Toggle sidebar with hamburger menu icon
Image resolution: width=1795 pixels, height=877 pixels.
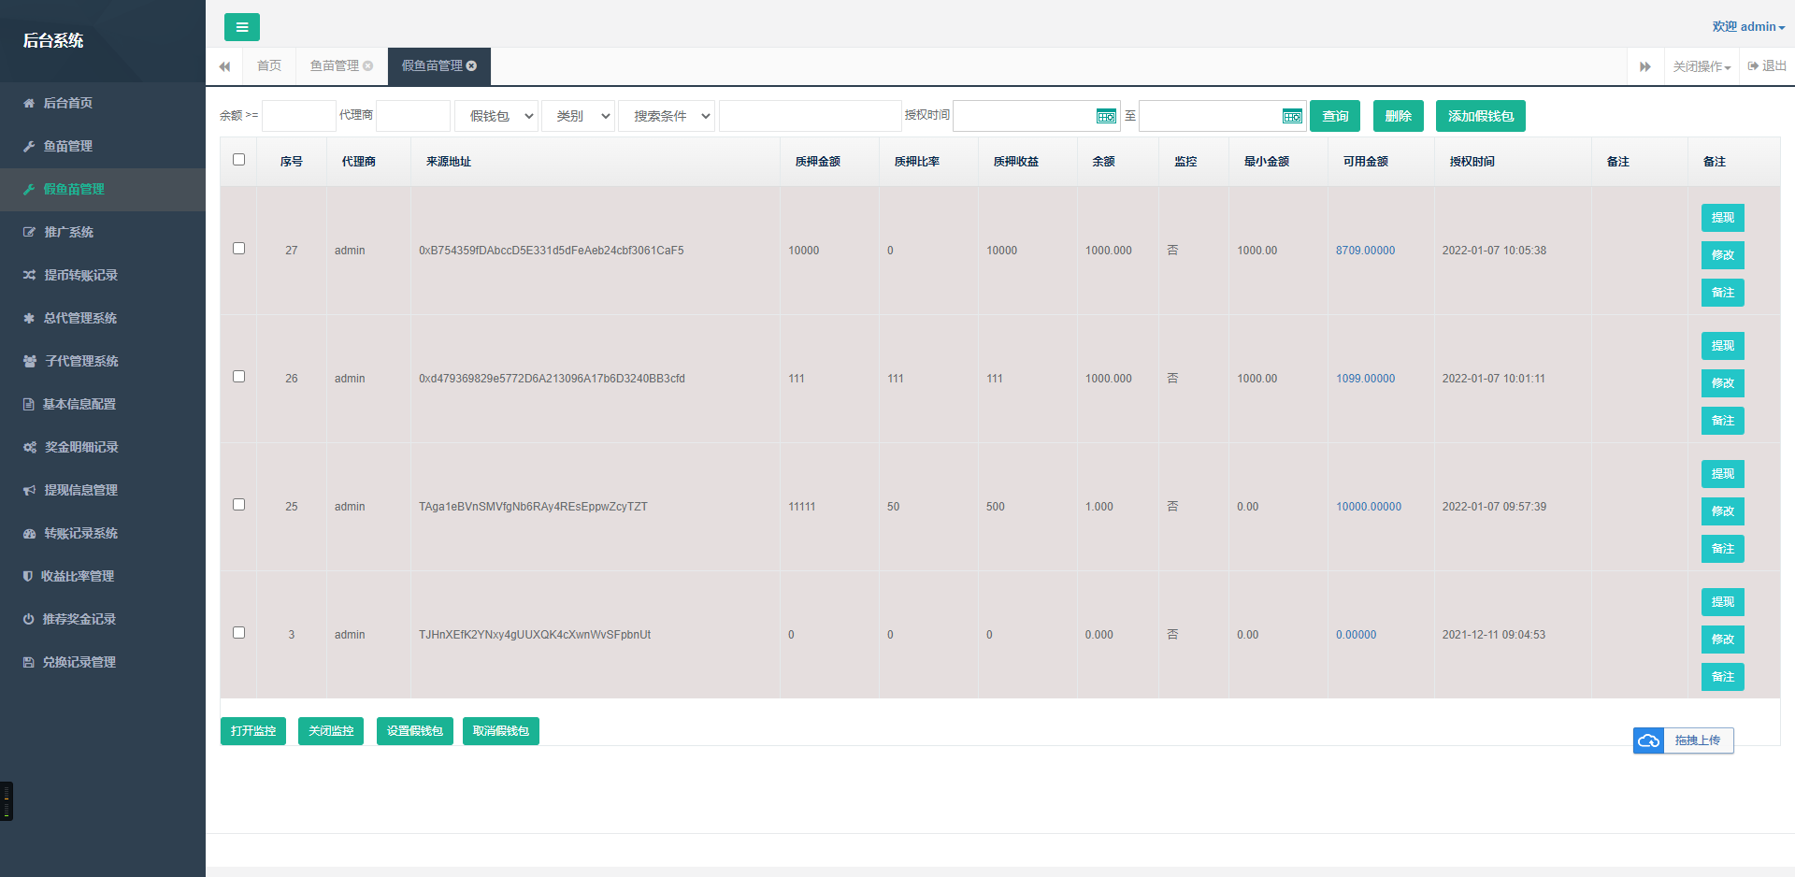(x=242, y=27)
